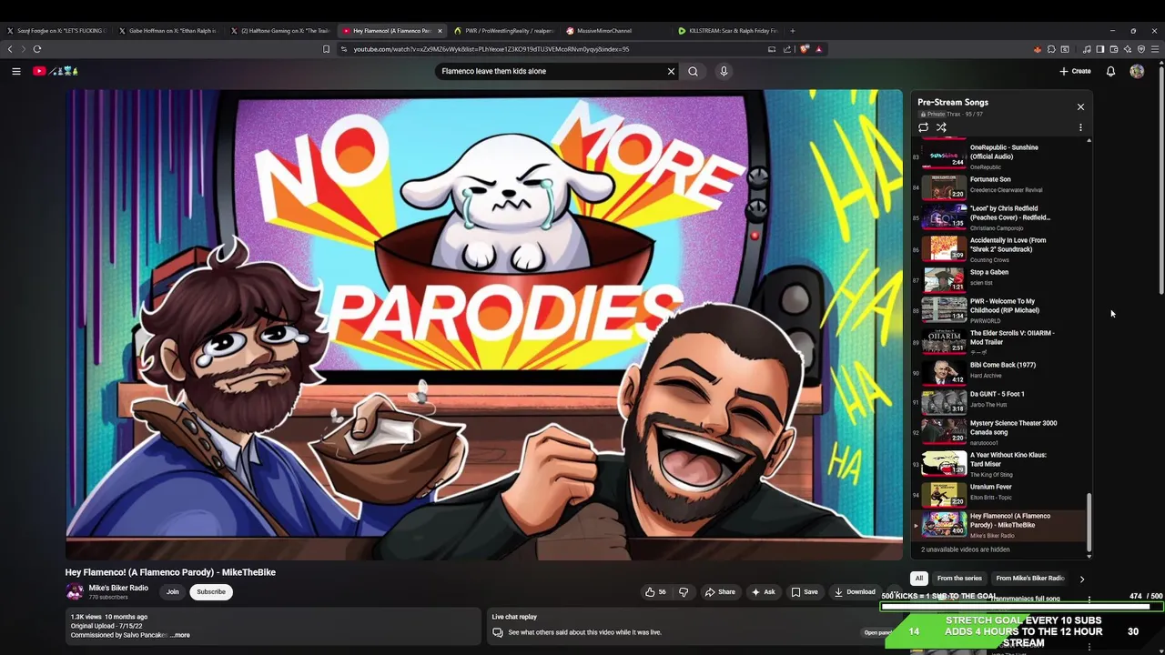Screen dimensions: 1165x655
Task: Switch to KILLSTREAM Scar & Ralph tab
Action: coord(728,31)
